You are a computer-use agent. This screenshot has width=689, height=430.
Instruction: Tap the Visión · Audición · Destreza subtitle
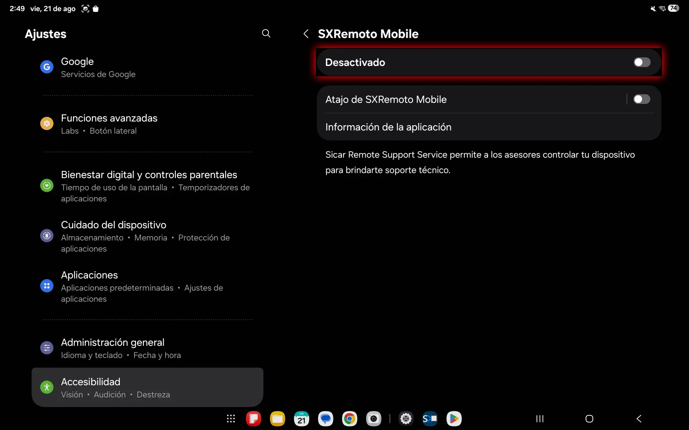click(116, 395)
